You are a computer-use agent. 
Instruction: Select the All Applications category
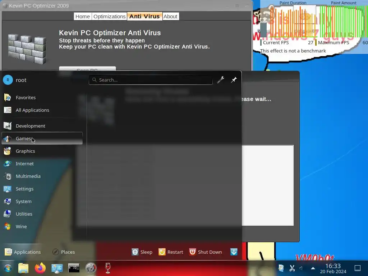tap(42, 110)
